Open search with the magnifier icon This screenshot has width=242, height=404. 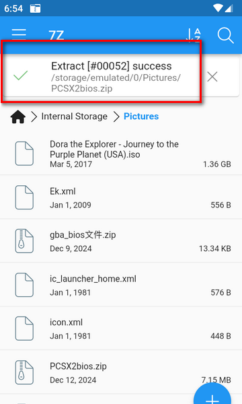point(226,35)
